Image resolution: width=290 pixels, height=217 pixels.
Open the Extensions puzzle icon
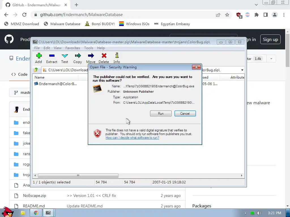coord(257,15)
